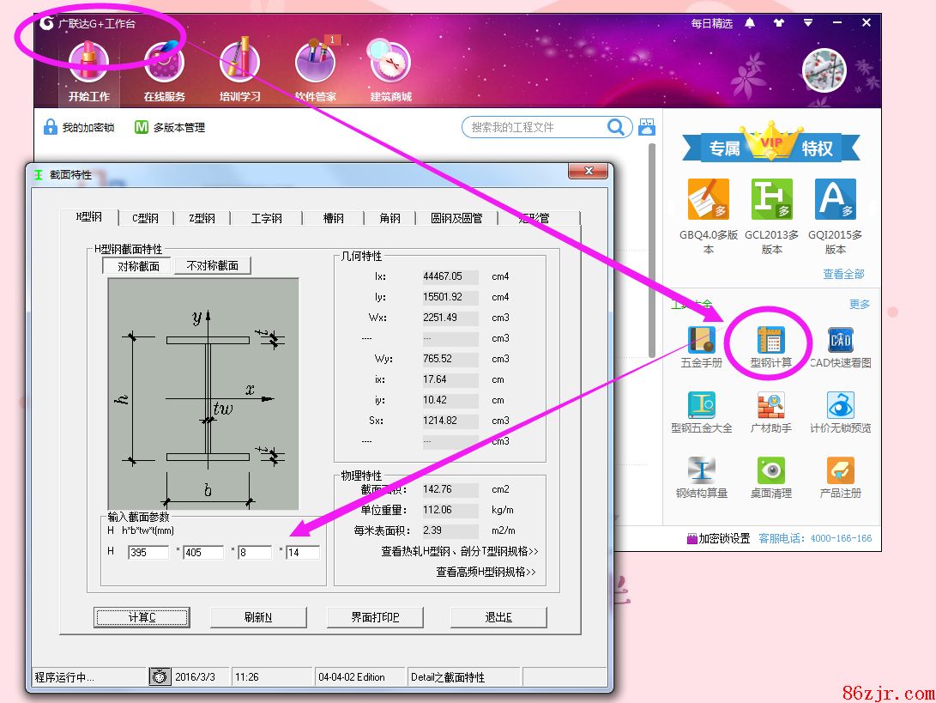This screenshot has height=703, width=936.
Task: Open CAD快速看图 viewer icon
Action: [840, 341]
